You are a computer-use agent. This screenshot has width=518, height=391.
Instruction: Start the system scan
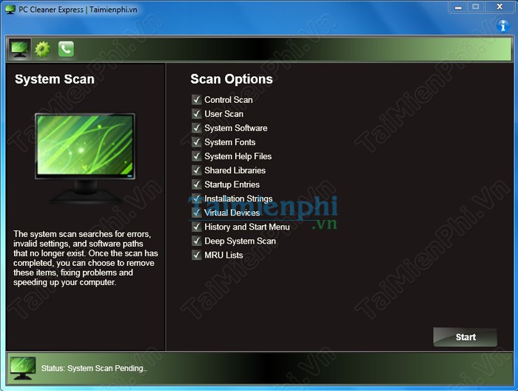465,337
